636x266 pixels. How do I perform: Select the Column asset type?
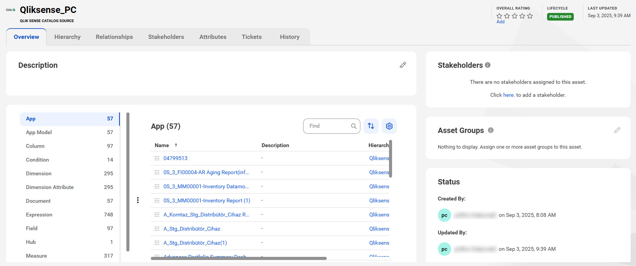(69, 146)
